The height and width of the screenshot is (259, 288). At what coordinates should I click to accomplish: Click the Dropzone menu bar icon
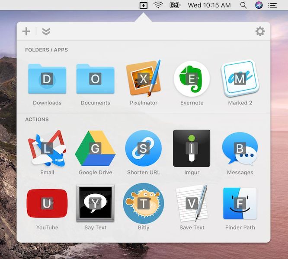pyautogui.click(x=144, y=5)
